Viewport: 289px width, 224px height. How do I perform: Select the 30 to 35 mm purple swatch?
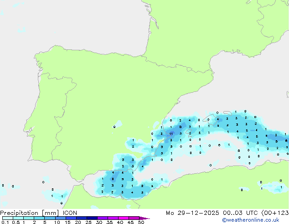tap(103, 218)
